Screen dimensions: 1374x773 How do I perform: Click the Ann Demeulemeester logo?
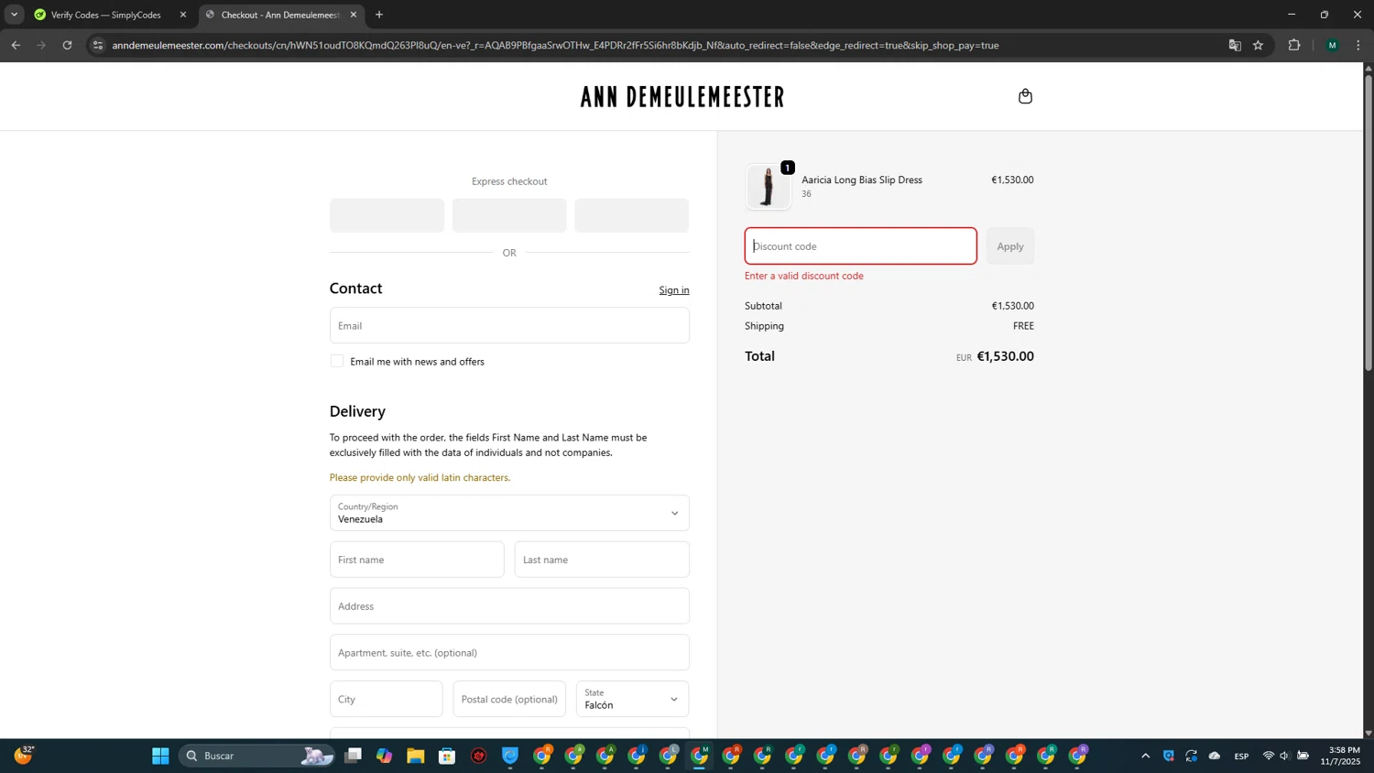pos(682,96)
